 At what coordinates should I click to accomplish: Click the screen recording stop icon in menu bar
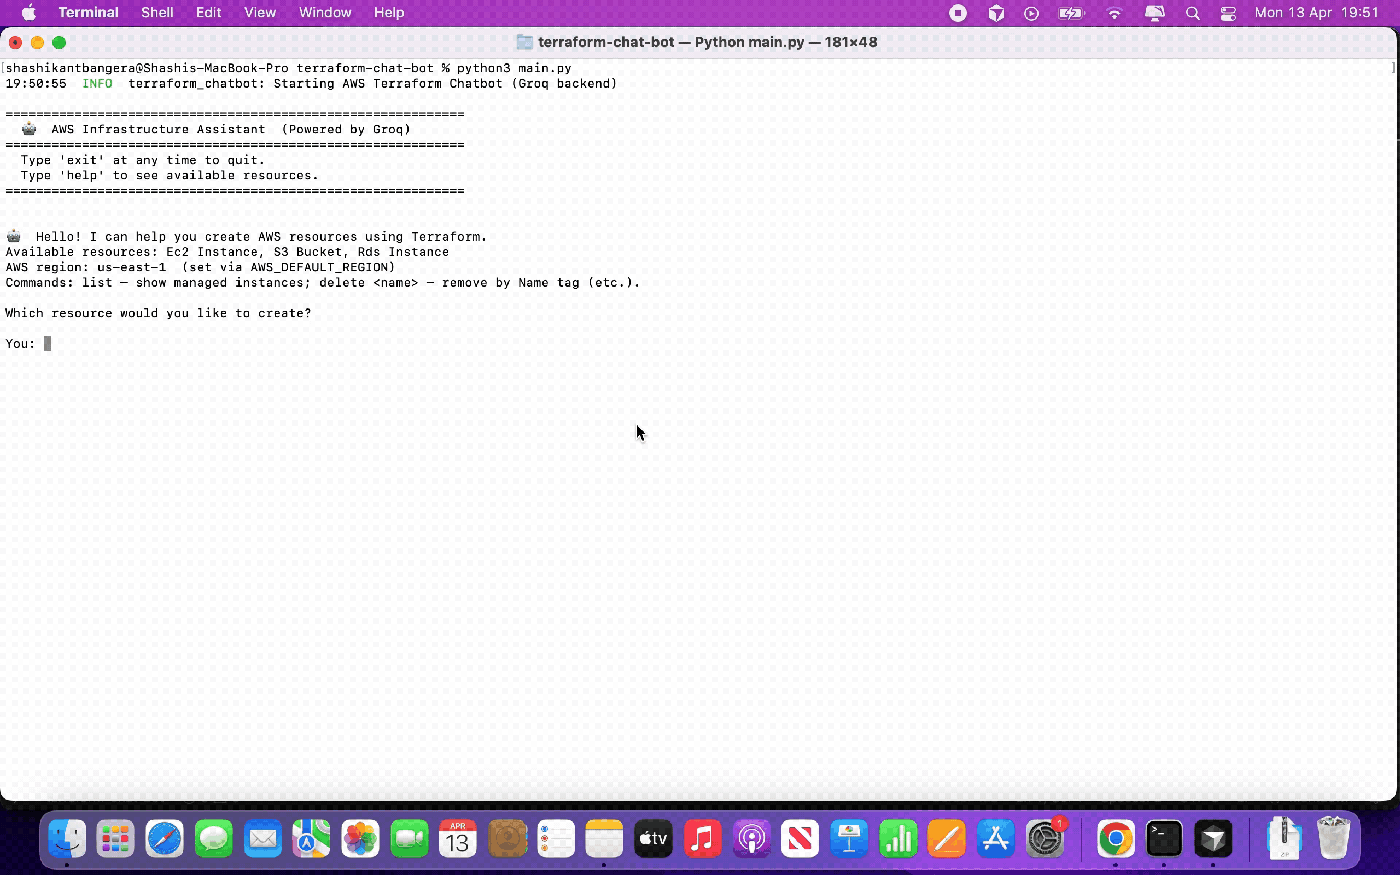click(x=958, y=13)
